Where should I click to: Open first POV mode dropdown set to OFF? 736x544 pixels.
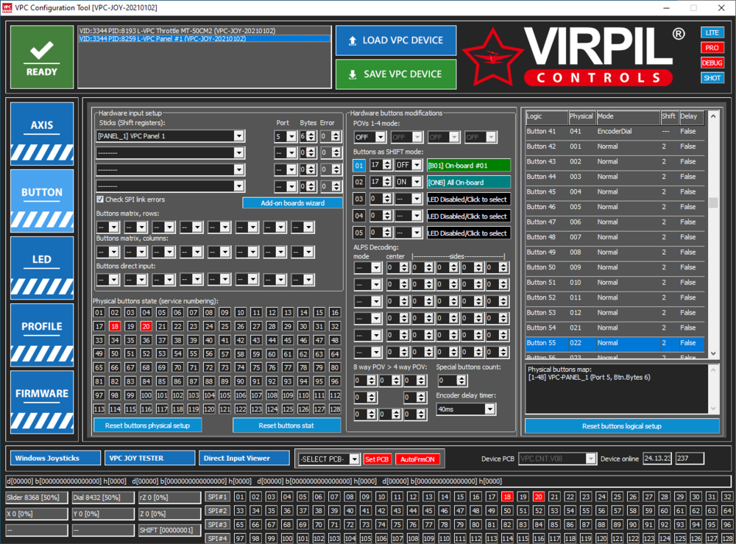coord(370,137)
